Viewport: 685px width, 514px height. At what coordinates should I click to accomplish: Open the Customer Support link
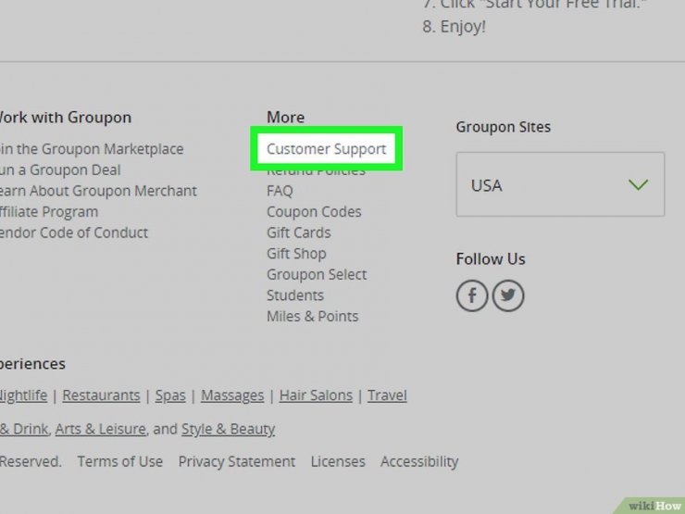click(x=327, y=149)
